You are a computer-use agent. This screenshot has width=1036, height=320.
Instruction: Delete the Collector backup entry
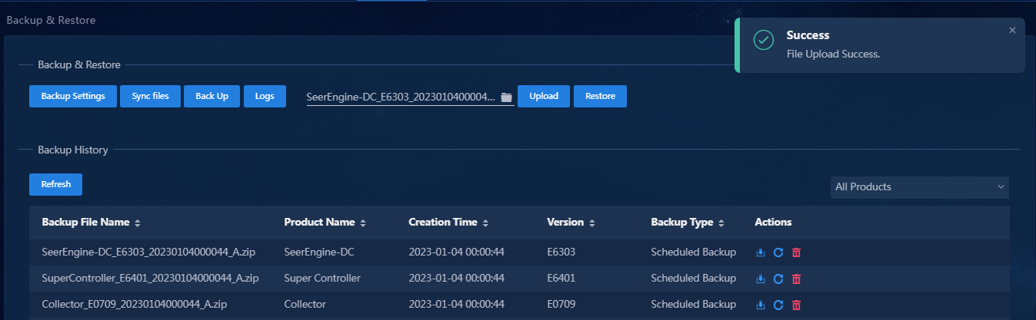[x=796, y=305]
